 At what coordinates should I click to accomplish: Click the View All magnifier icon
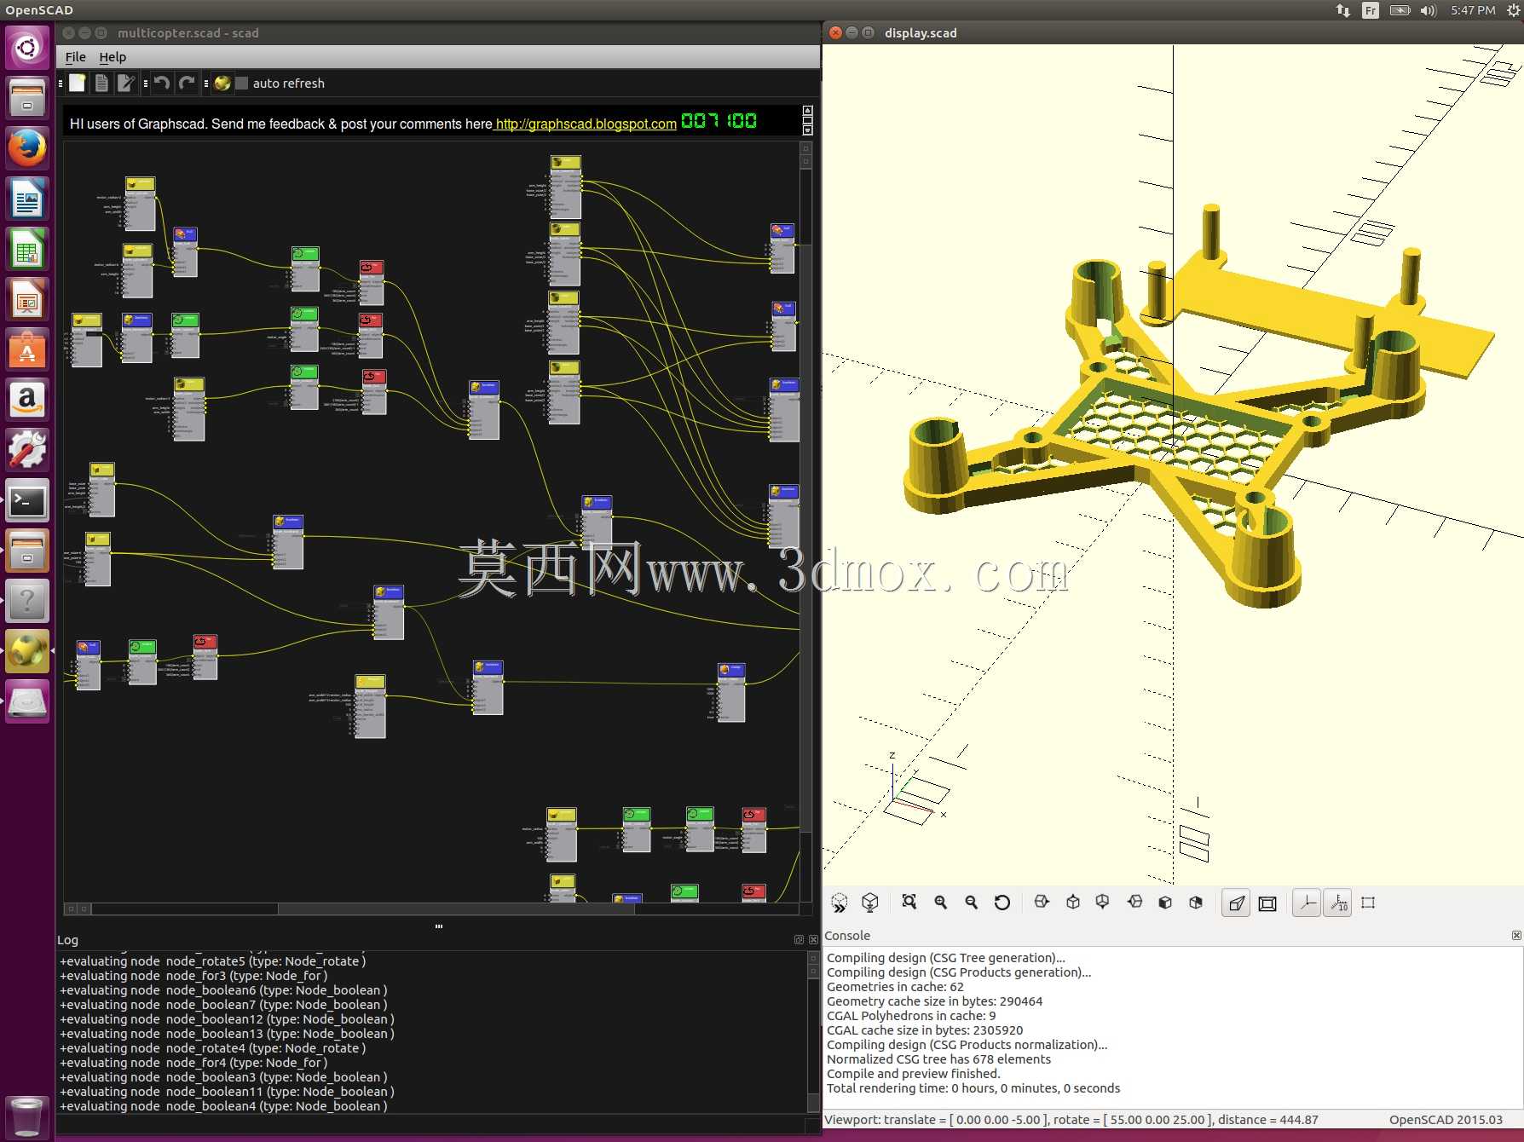909,903
